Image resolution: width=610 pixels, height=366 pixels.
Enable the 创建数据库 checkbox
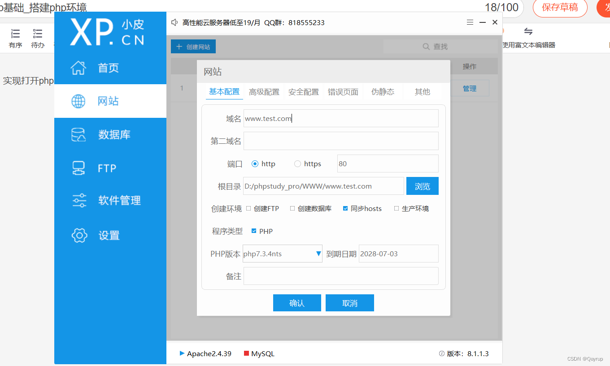(292, 208)
